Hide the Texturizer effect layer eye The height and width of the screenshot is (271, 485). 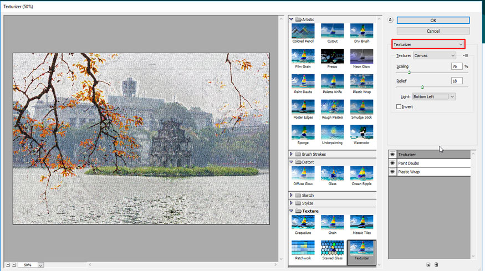392,155
